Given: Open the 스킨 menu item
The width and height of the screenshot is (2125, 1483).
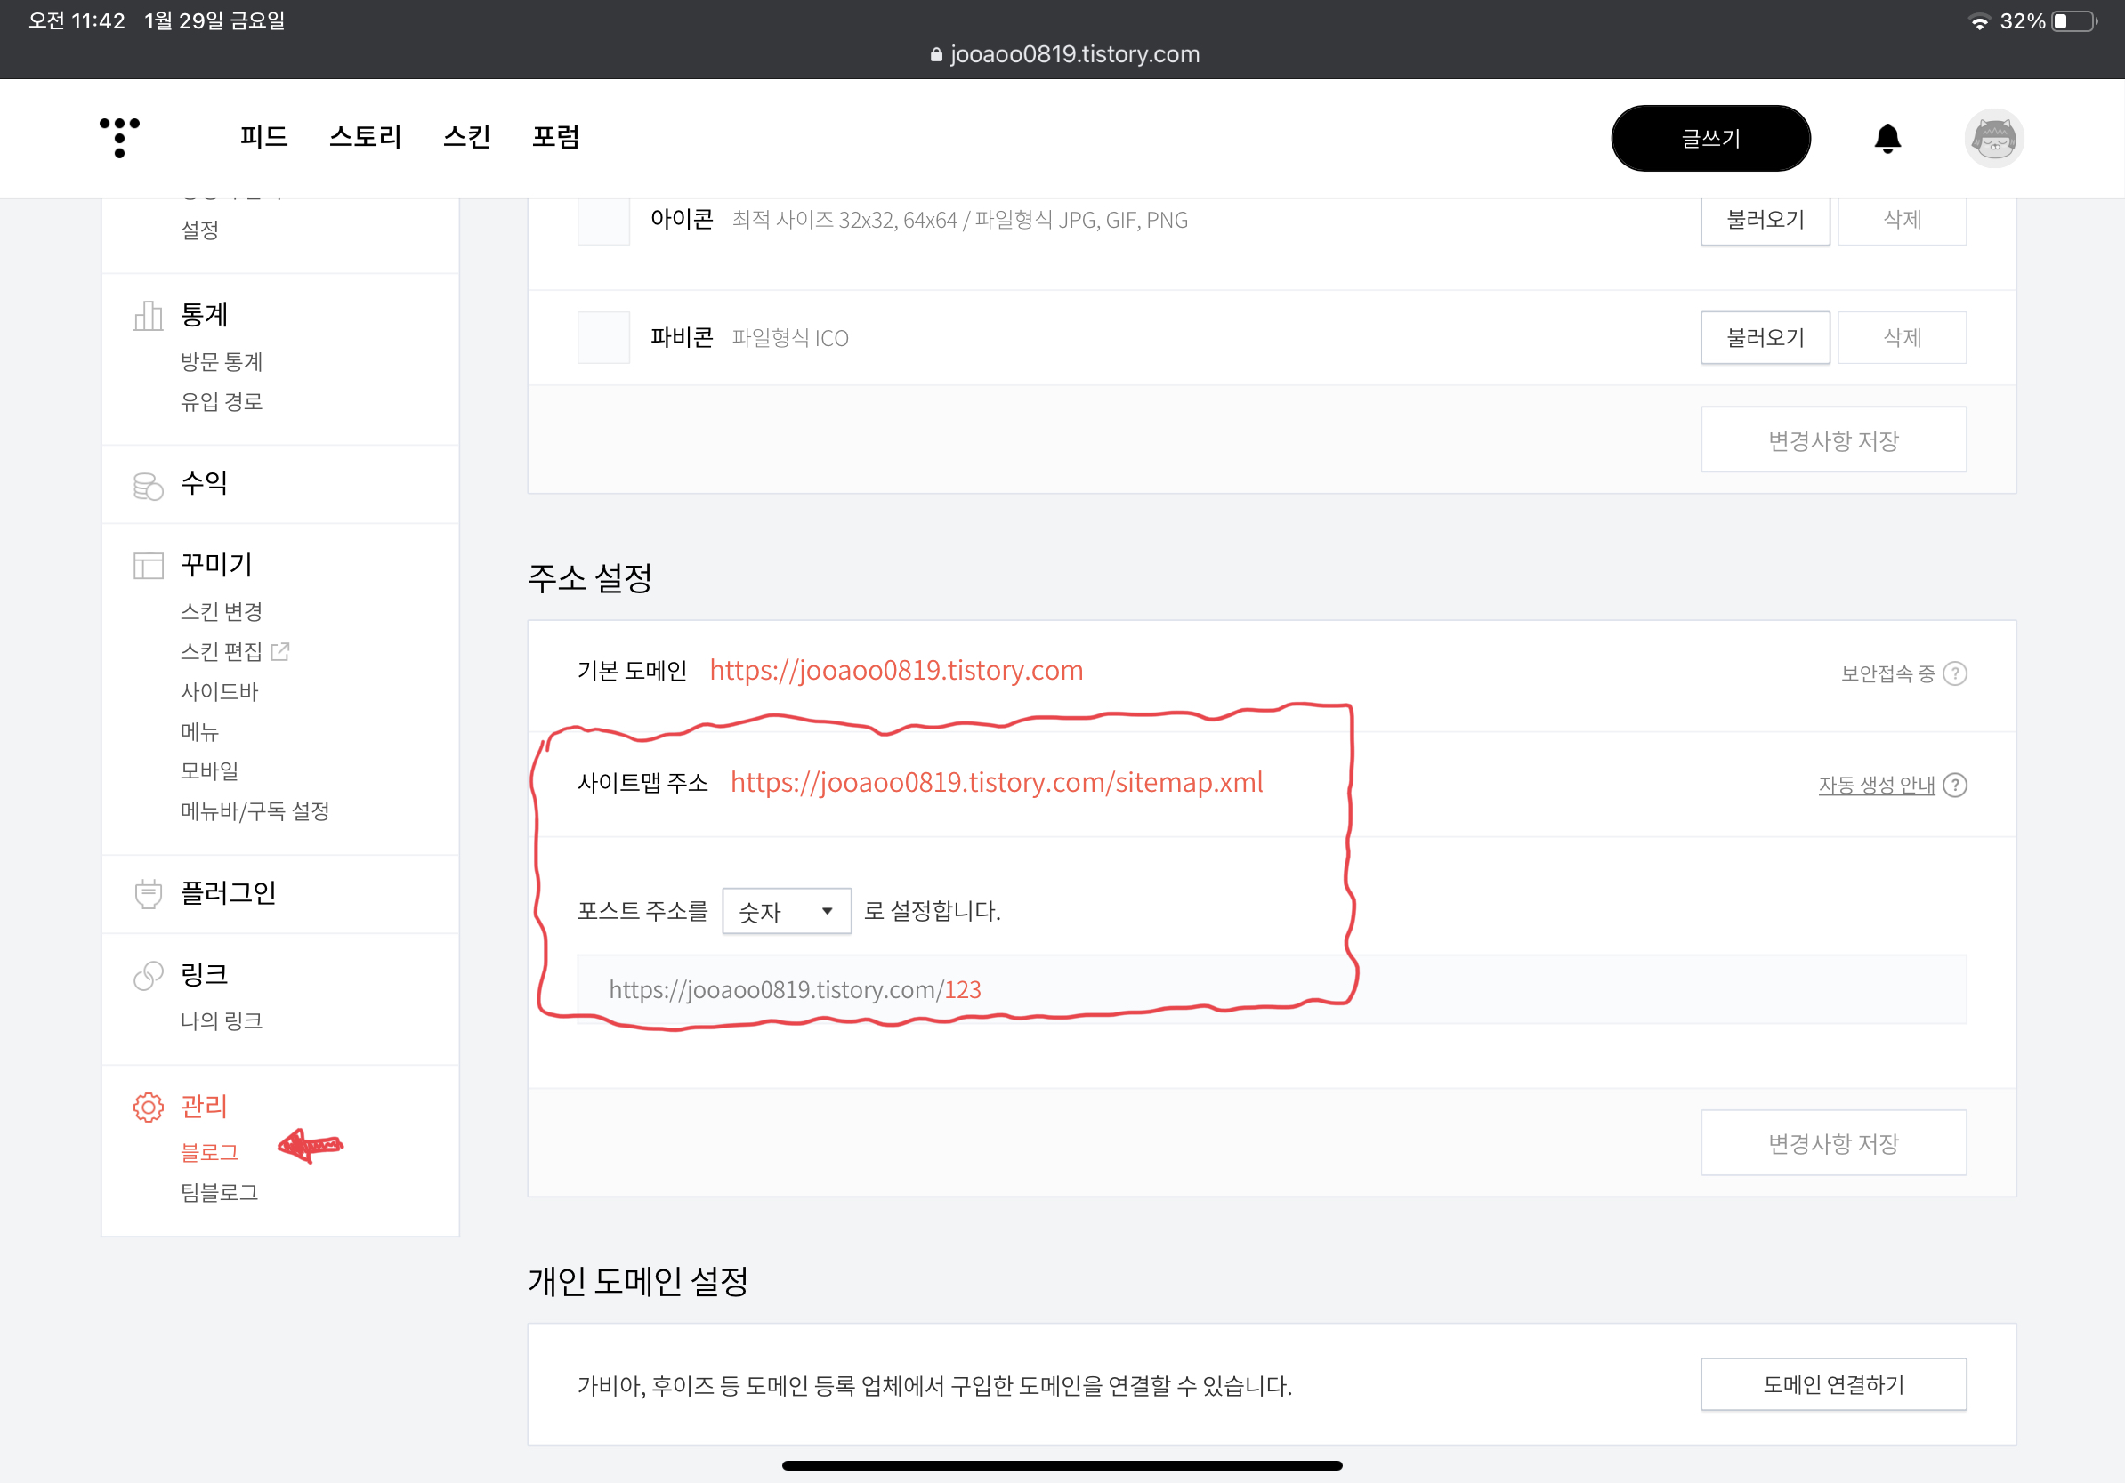Looking at the screenshot, I should [466, 137].
